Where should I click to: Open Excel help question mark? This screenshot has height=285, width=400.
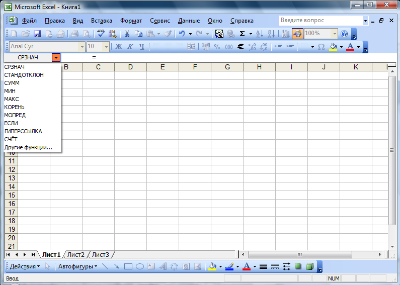344,34
